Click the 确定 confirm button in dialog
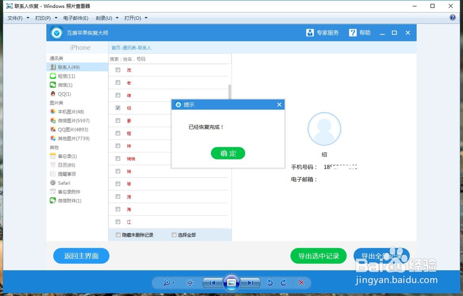This screenshot has height=296, width=463. coord(228,153)
